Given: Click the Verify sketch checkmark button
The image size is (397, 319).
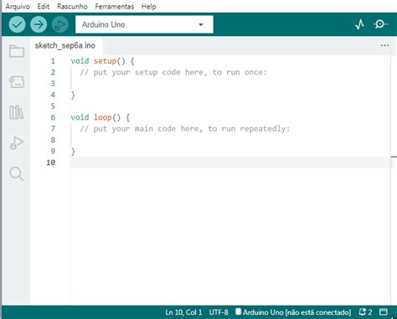Looking at the screenshot, I should [x=17, y=24].
